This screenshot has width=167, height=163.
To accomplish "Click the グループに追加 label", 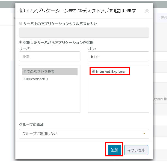I will point(31,124).
